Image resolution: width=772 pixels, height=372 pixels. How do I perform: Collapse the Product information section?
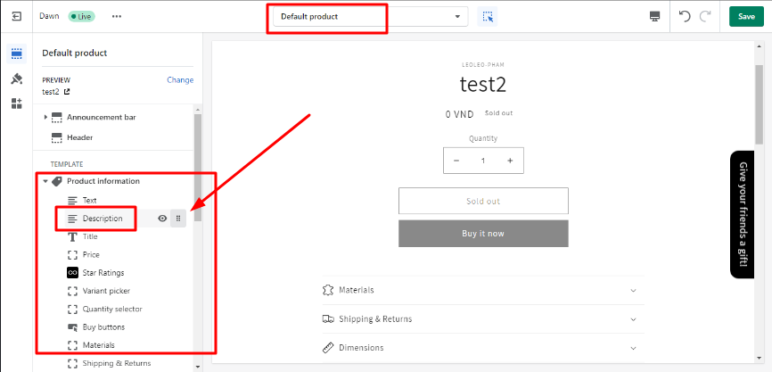pos(45,181)
